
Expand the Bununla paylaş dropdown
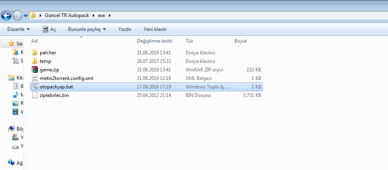point(87,29)
